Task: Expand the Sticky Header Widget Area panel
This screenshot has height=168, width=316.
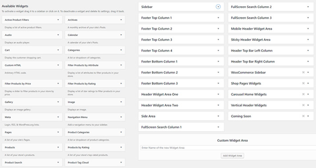Action: [308, 40]
